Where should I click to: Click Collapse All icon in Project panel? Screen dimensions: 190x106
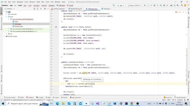[41, 9]
